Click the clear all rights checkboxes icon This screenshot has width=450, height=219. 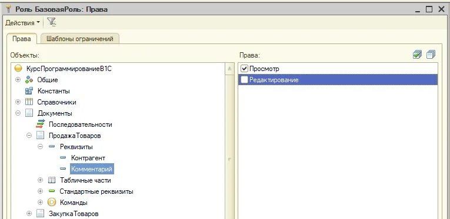[431, 55]
